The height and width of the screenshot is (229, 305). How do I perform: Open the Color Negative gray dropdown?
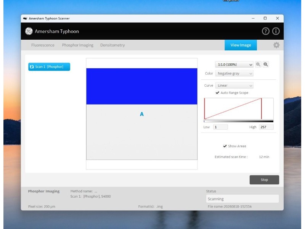tap(234, 73)
